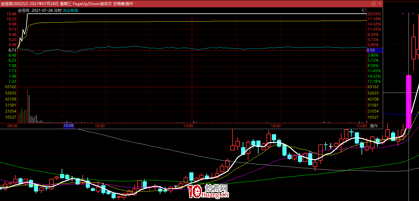
Task: Close the 金信诺 intraday popup window
Action: pos(379,3)
